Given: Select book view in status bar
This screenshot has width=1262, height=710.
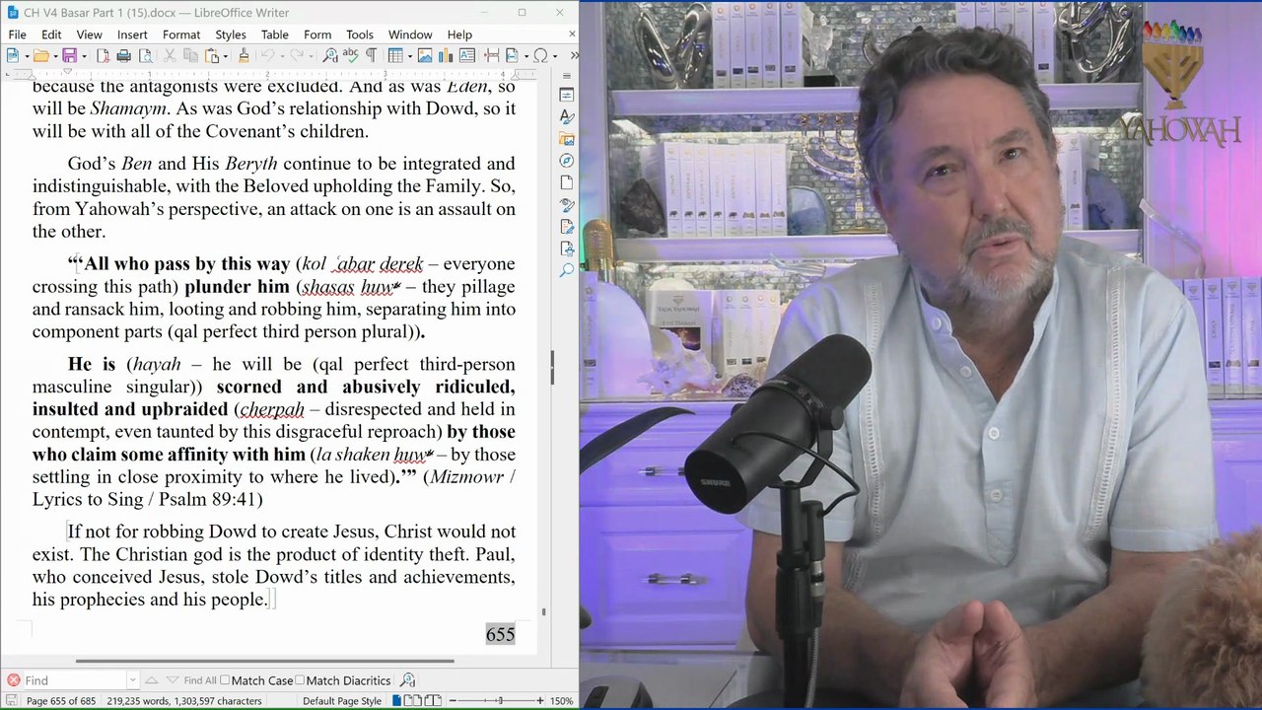Looking at the screenshot, I should click(432, 701).
